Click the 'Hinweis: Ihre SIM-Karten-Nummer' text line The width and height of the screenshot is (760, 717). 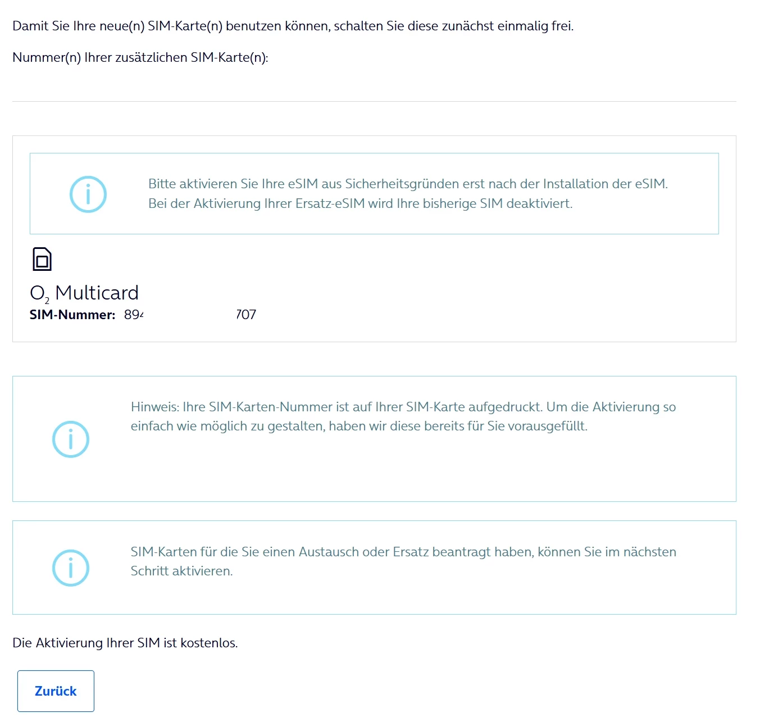[403, 407]
